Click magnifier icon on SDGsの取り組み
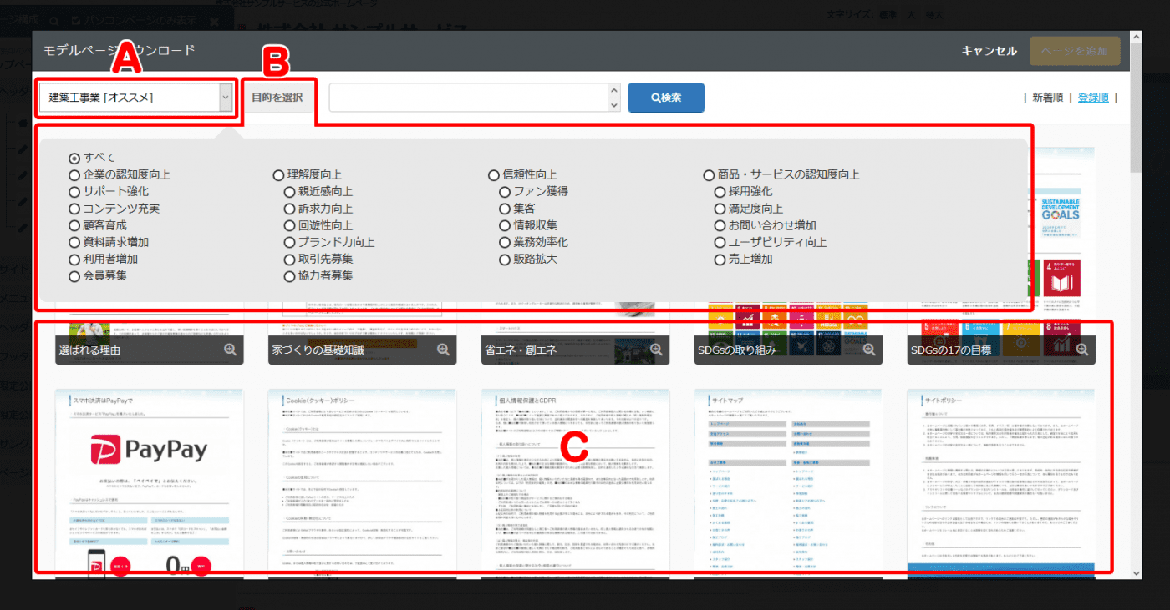Screen dimensions: 1170x610 click(869, 350)
